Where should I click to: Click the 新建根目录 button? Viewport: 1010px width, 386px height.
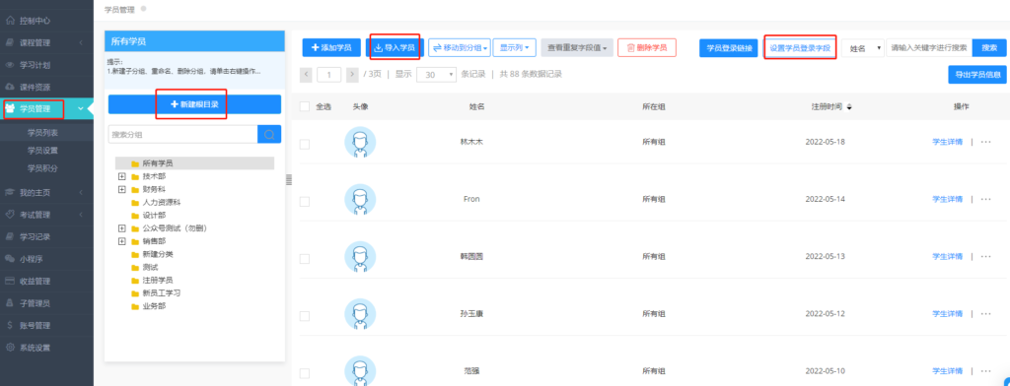(194, 104)
